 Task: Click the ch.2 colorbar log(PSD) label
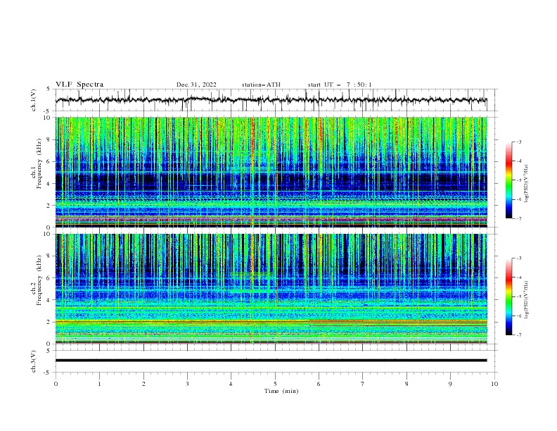coord(527,300)
